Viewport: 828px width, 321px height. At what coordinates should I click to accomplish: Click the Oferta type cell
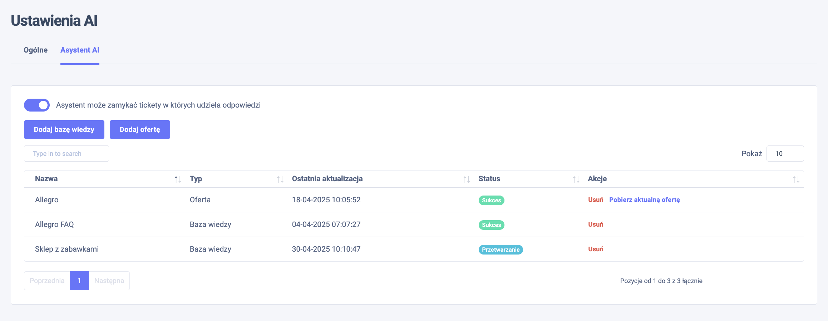pos(200,200)
